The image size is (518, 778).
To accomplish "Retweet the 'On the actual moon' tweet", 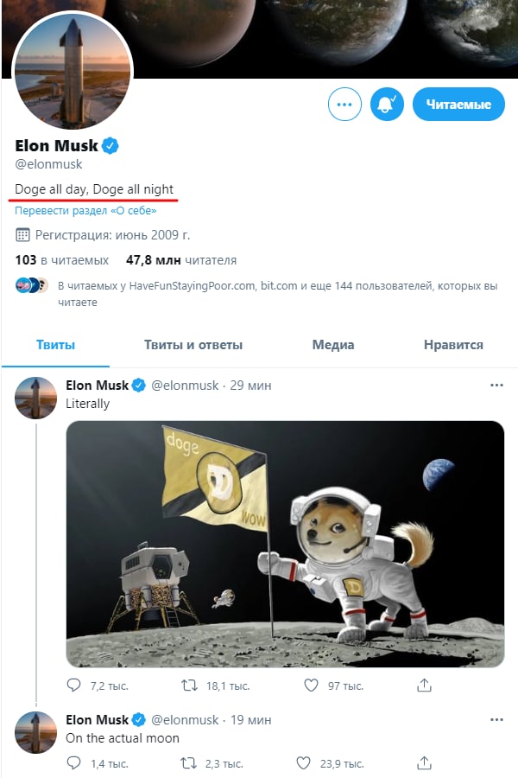I will coord(187,763).
